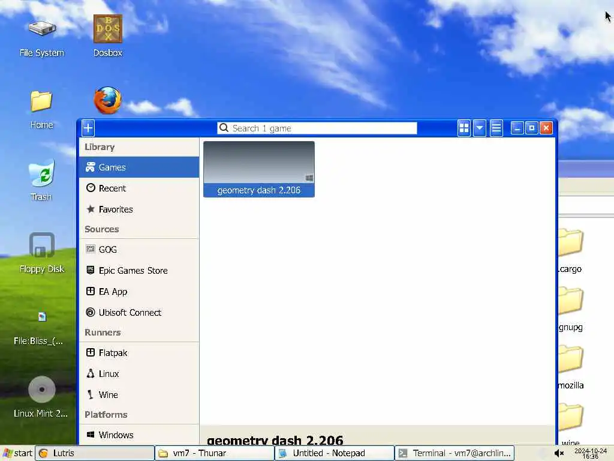
Task: Click the geometry dash 2.206 tile label
Action: tap(259, 190)
